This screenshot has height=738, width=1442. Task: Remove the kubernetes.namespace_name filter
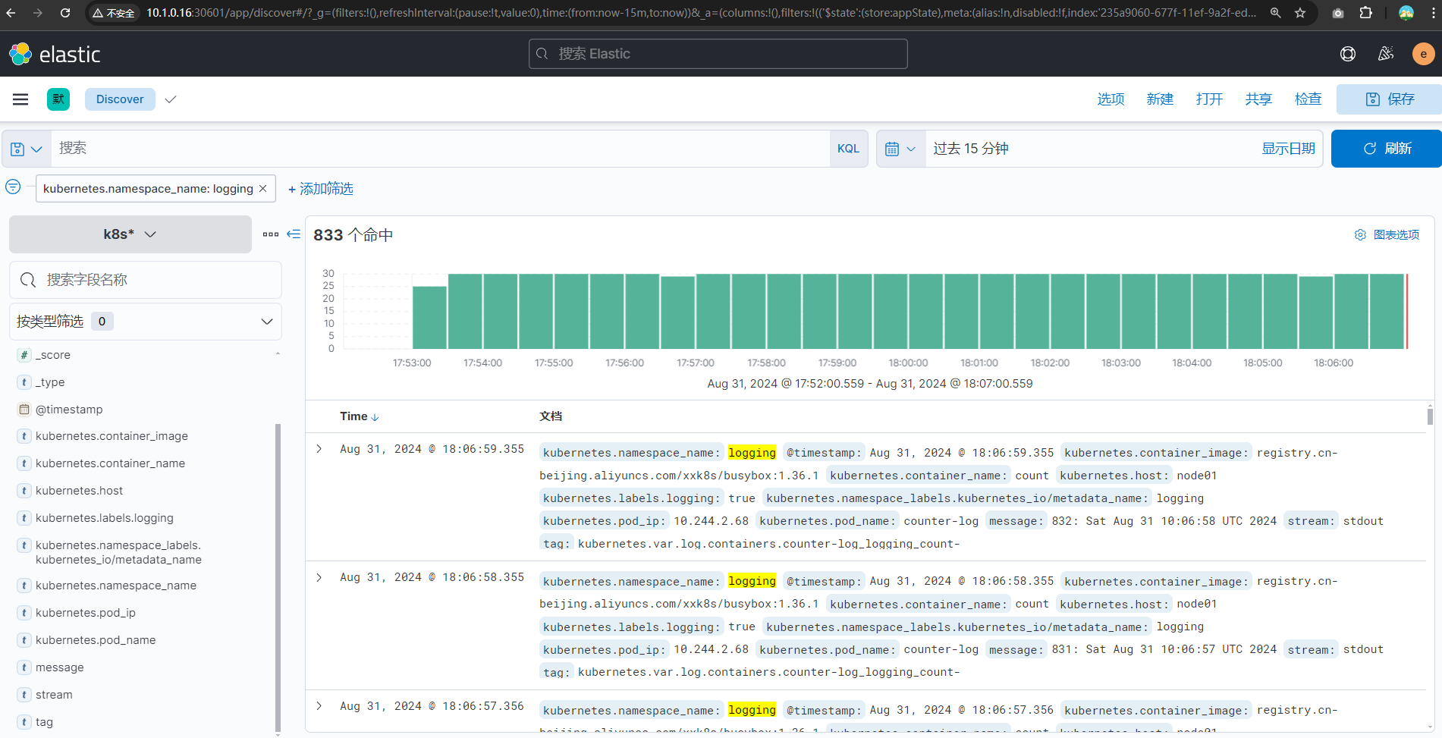[263, 188]
